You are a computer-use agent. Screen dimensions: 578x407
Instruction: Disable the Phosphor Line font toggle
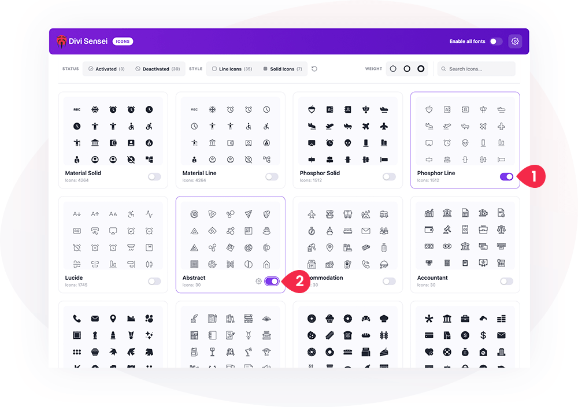click(x=506, y=176)
